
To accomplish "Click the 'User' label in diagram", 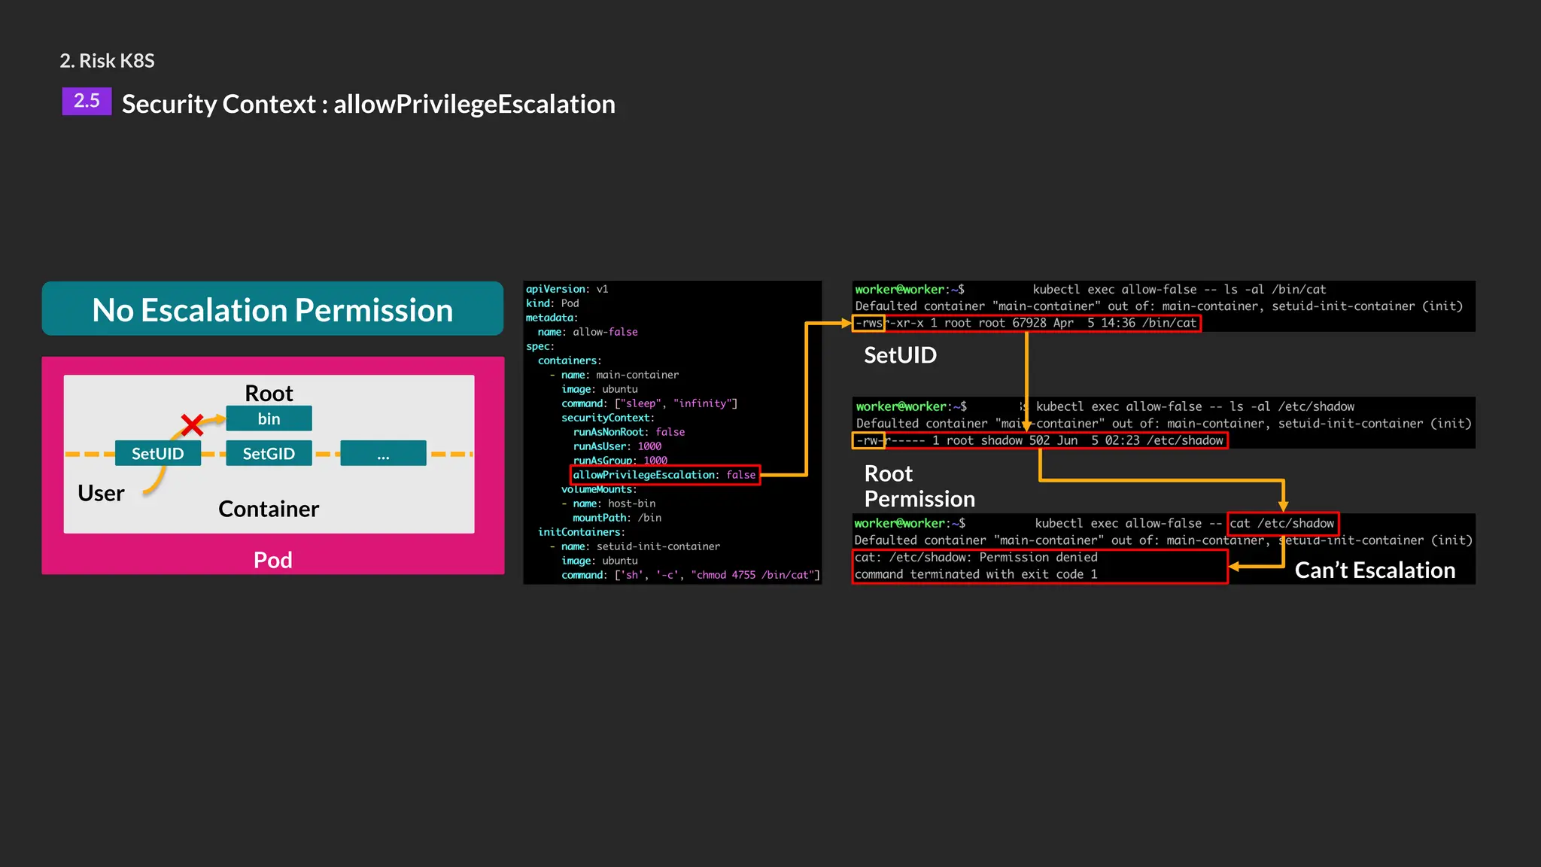I will (x=101, y=493).
